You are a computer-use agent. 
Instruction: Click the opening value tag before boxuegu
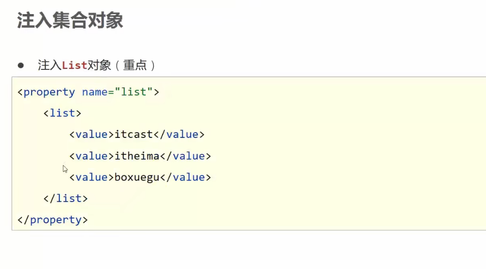[91, 177]
